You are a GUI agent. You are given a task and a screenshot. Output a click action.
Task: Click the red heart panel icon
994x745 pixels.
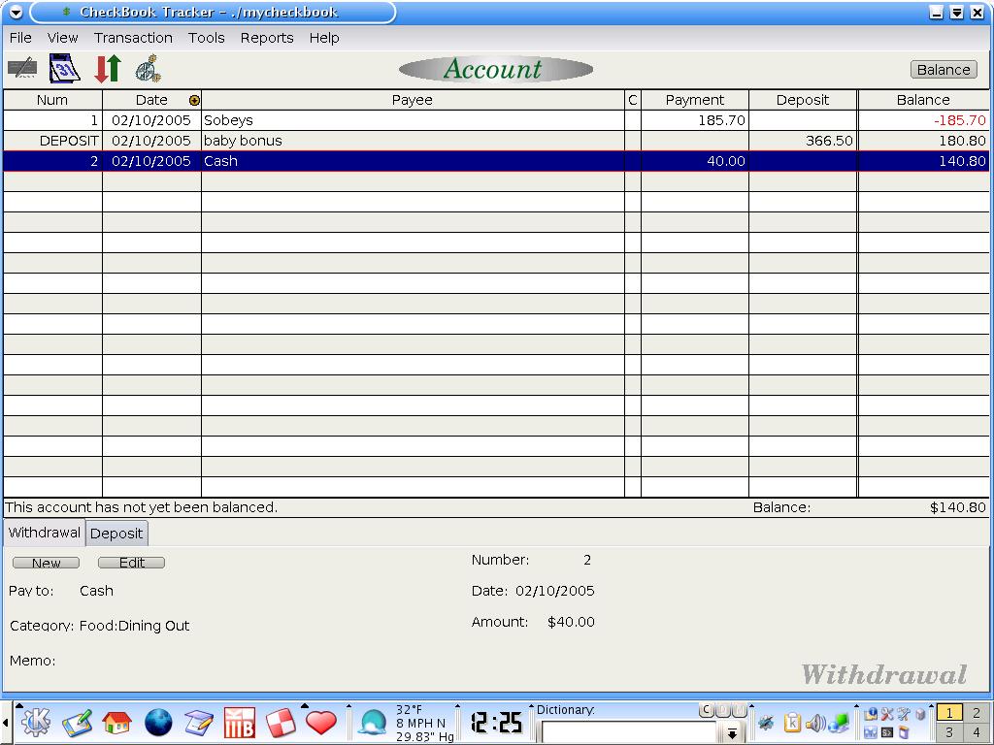click(x=320, y=723)
